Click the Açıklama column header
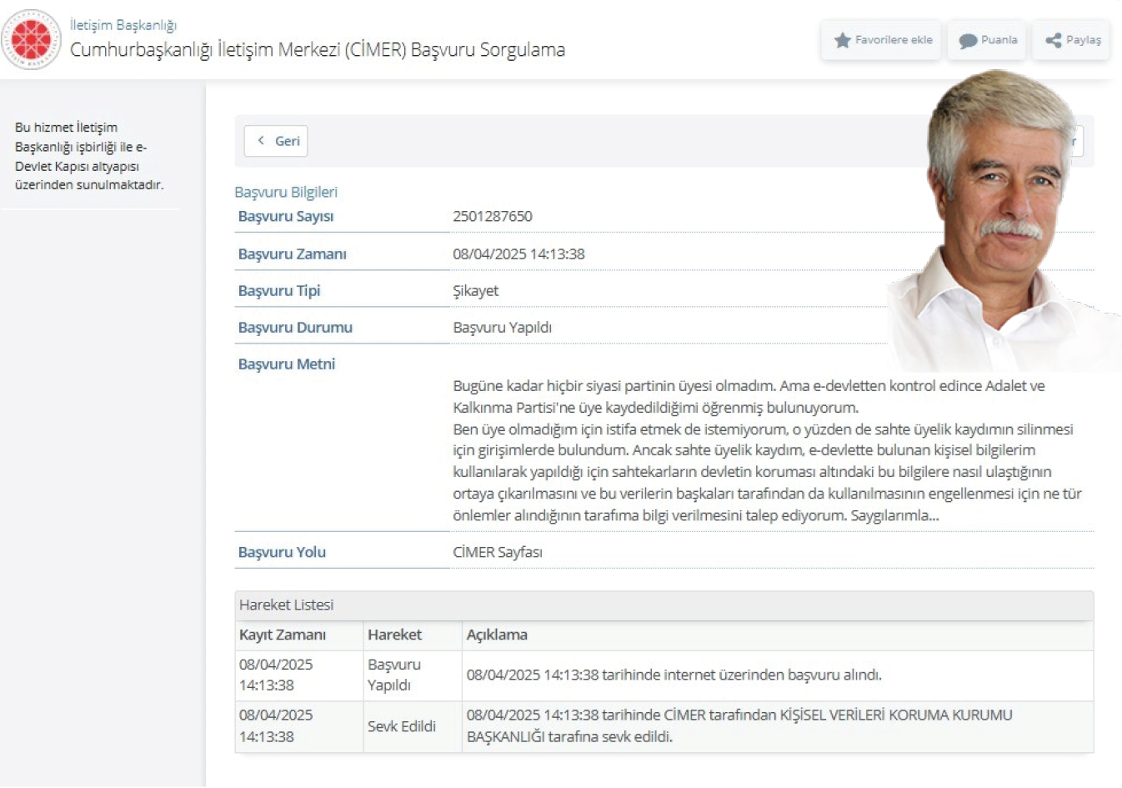 point(497,635)
